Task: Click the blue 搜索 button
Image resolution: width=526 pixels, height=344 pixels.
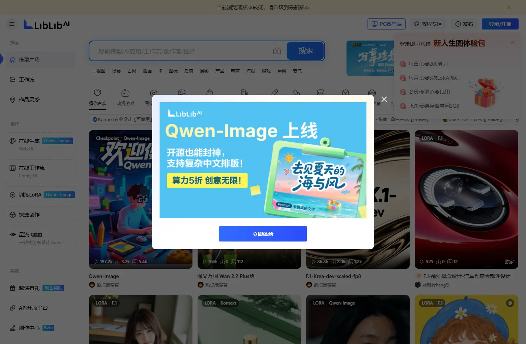Action: pos(305,51)
